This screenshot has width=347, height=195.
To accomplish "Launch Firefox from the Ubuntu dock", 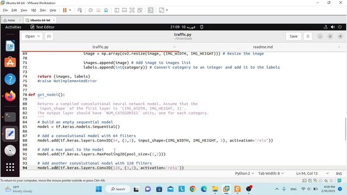I will [10, 96].
